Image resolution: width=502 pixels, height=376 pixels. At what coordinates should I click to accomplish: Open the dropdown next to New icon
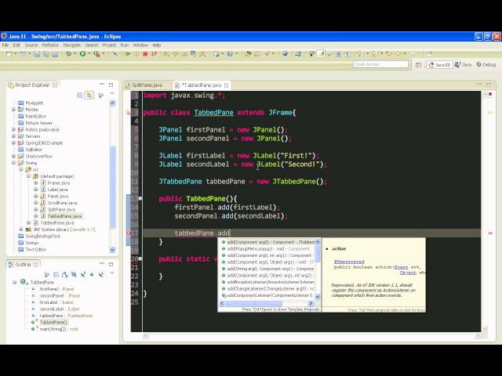pos(16,54)
